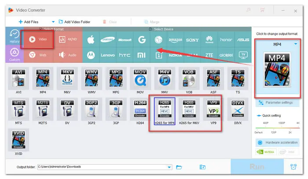Select the AVI format icon
Viewport: 308px width, 179px height.
pyautogui.click(x=18, y=78)
